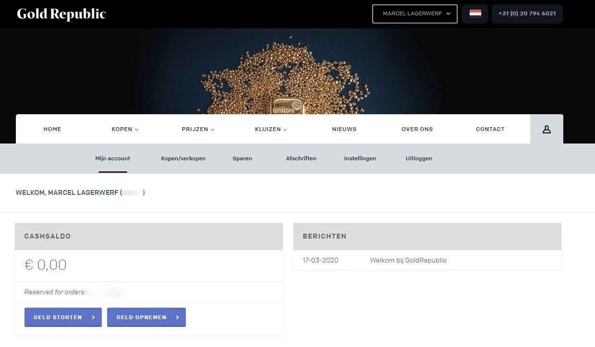Open the Instellingen tab

tap(360, 158)
